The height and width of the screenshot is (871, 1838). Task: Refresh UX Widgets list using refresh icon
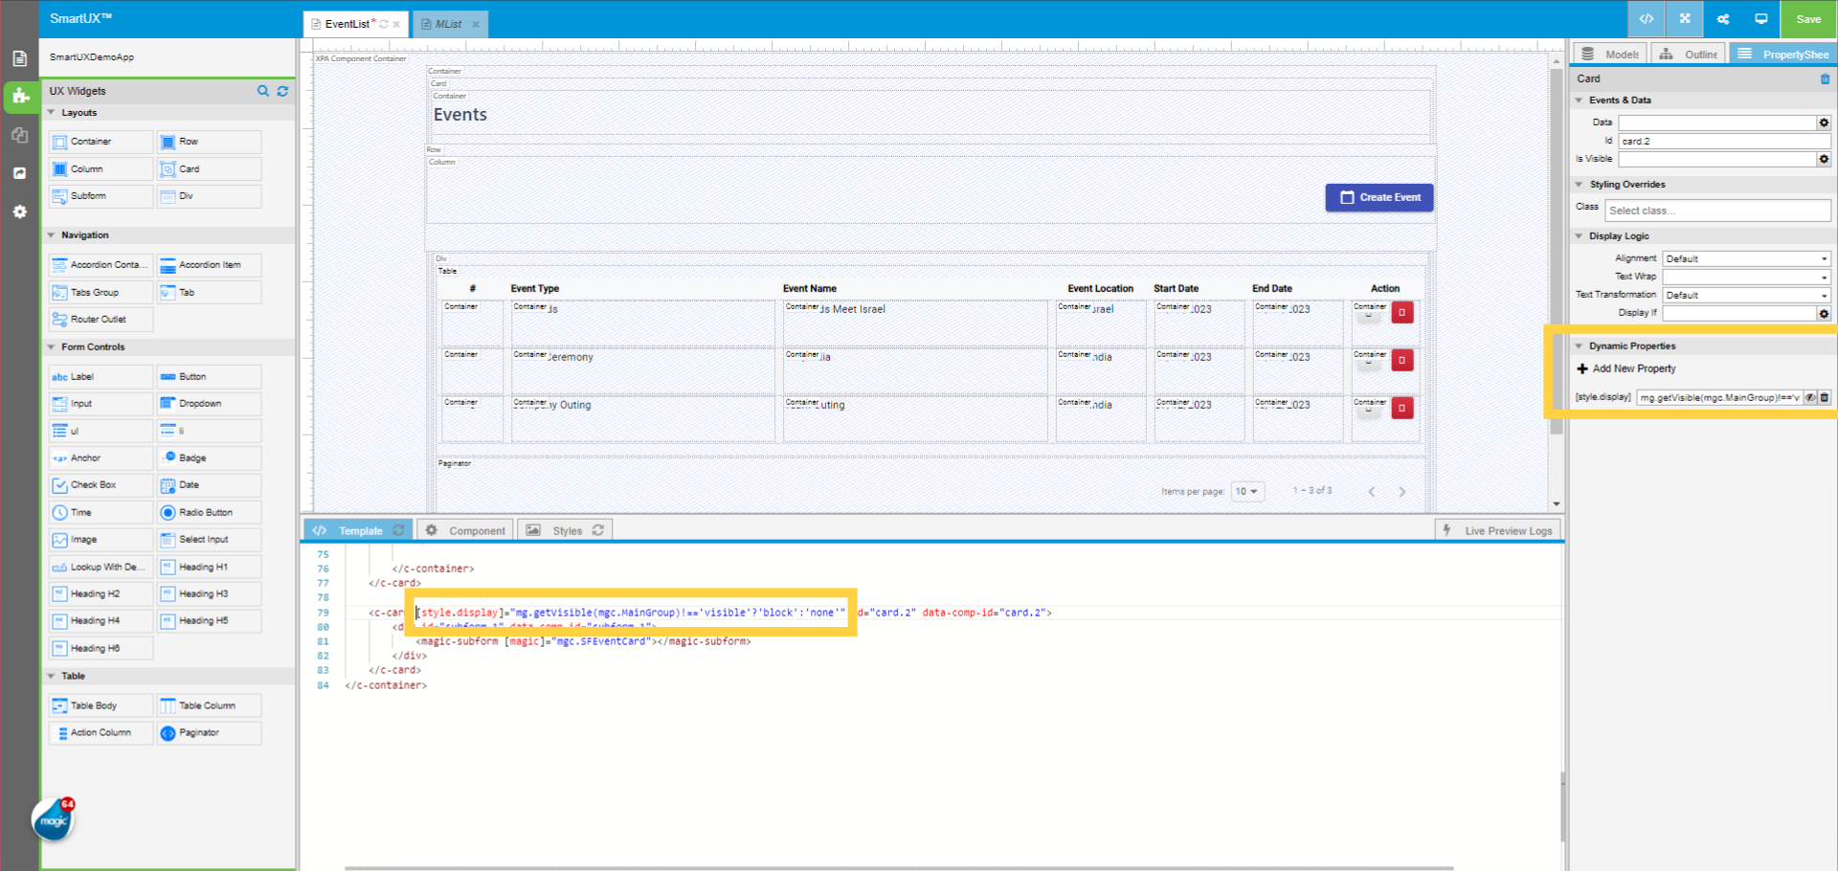tap(282, 91)
